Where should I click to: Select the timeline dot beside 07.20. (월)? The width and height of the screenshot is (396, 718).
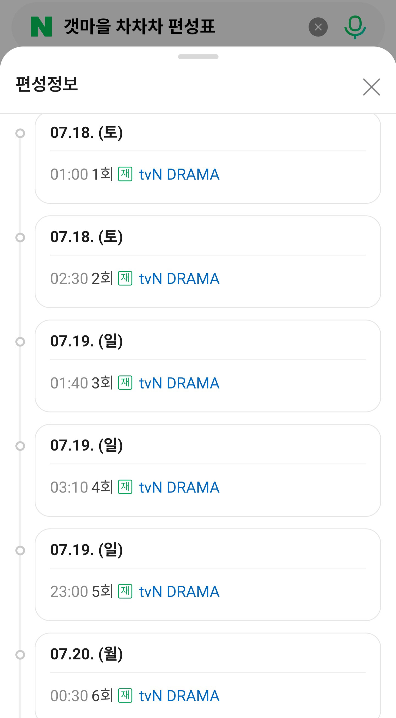20,654
